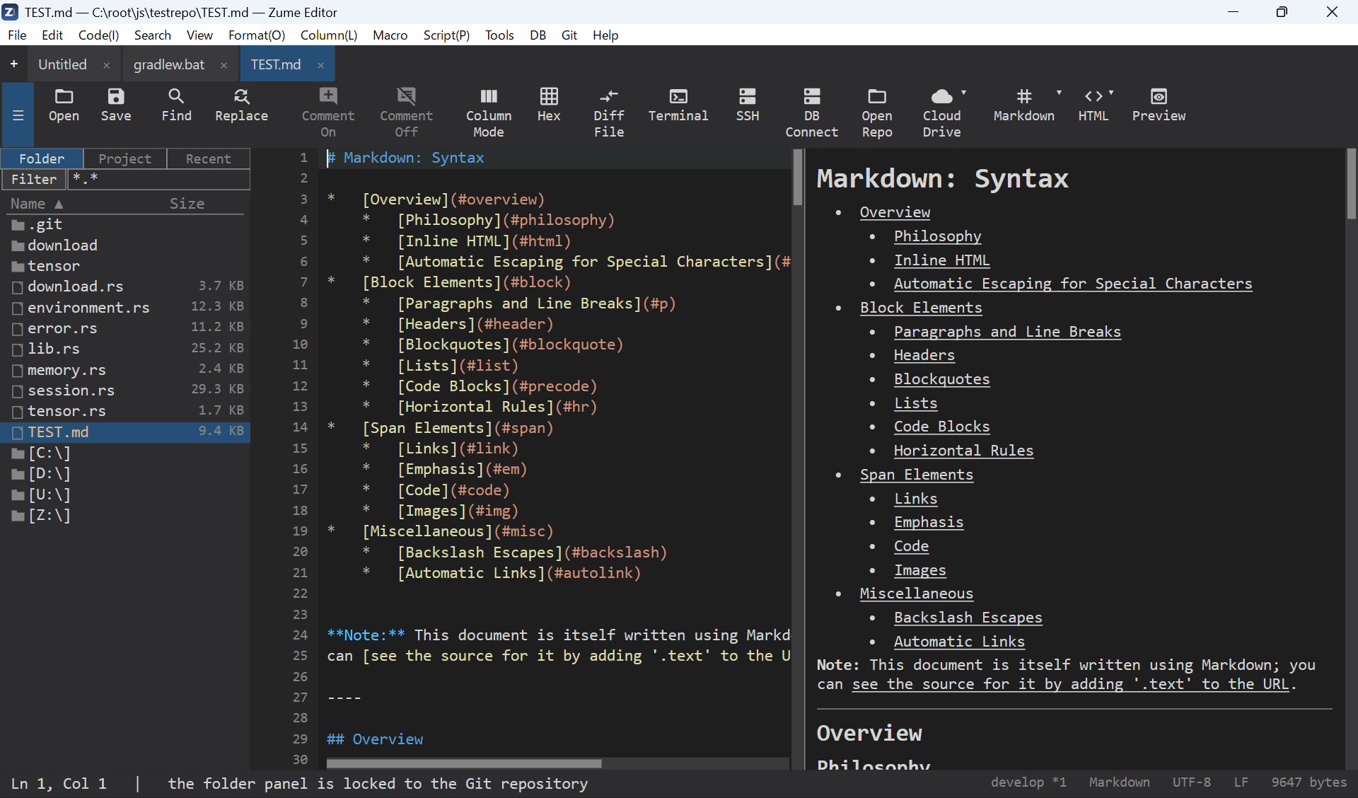Open Cloud Drive
Screen dimensions: 1358x798
tap(941, 112)
